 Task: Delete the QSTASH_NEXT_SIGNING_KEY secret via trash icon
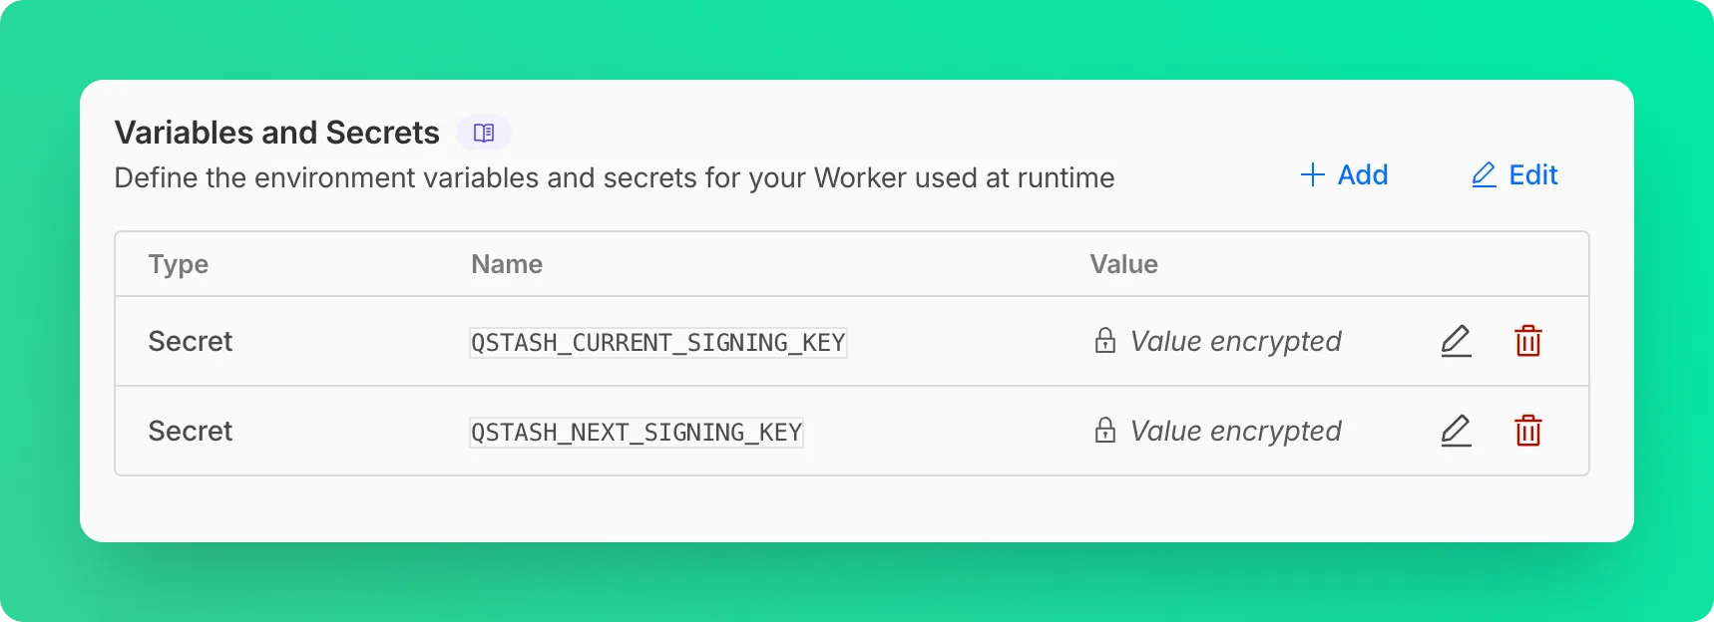[1527, 431]
